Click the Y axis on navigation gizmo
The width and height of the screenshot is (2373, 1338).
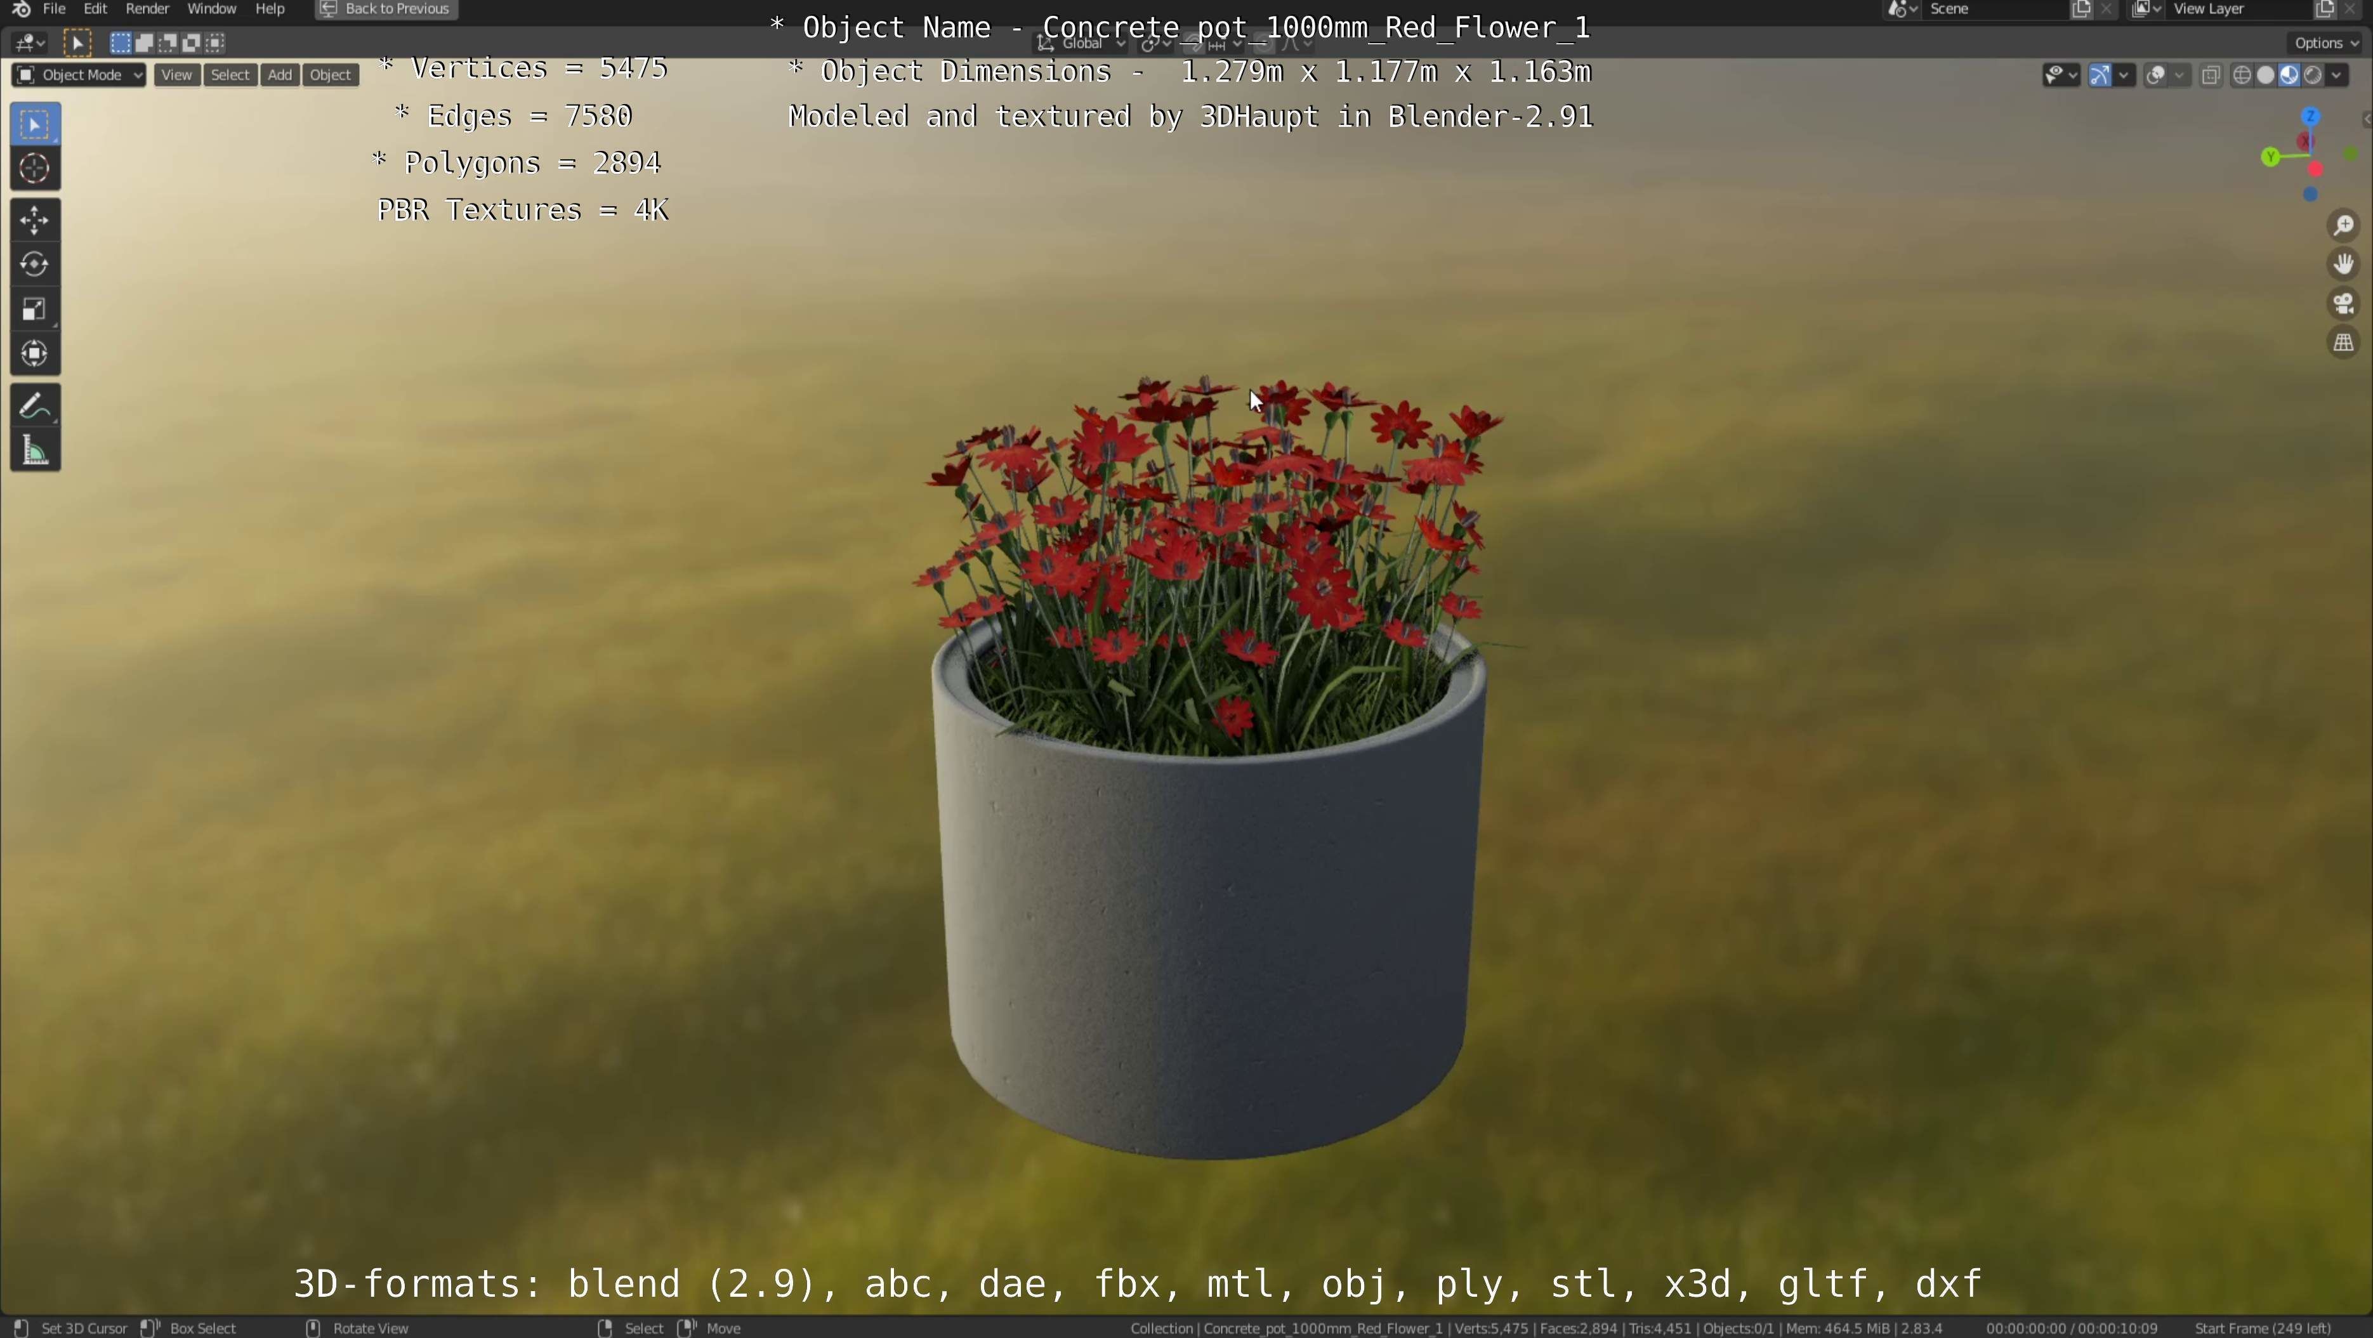point(2271,157)
